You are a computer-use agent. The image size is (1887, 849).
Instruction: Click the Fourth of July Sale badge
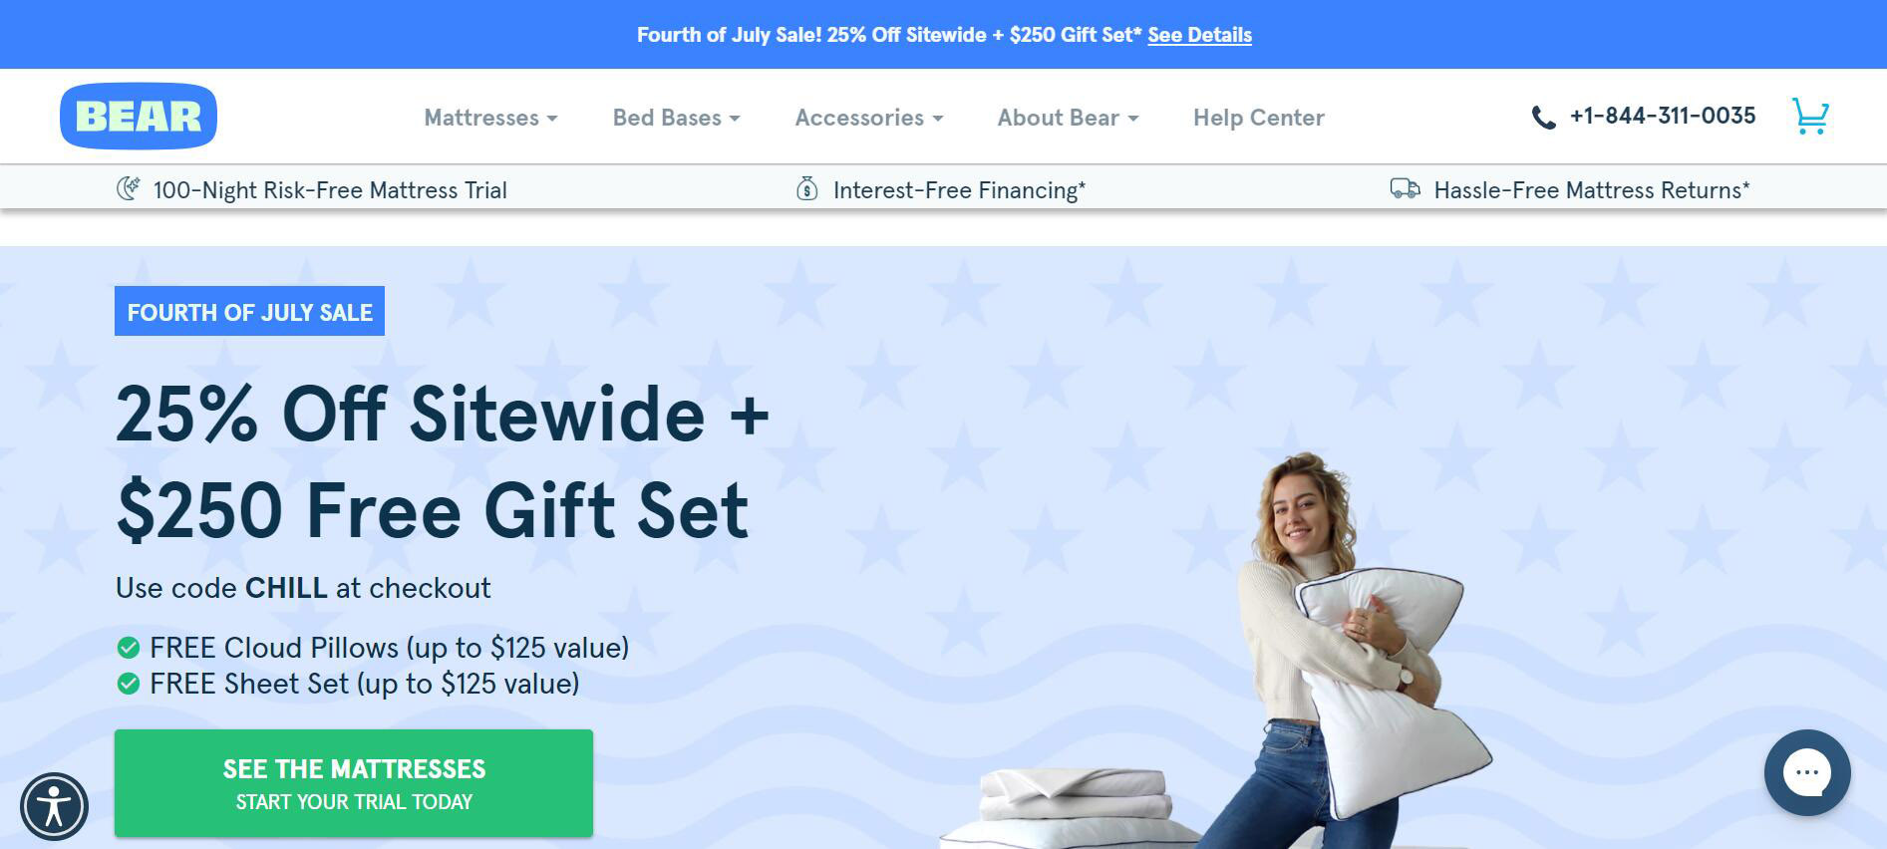(x=249, y=311)
